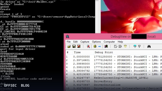Select the 'DriverEntry' debug line

click(103, 81)
